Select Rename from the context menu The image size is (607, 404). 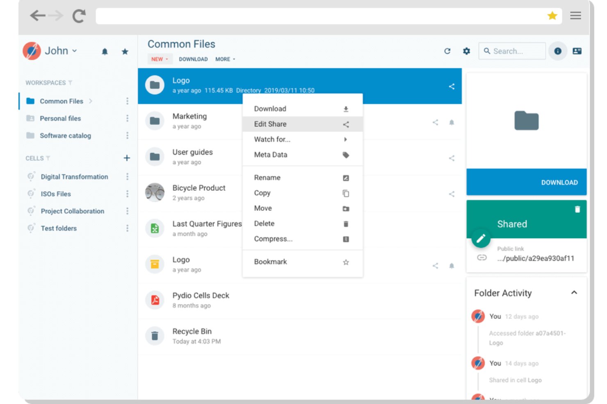point(267,178)
